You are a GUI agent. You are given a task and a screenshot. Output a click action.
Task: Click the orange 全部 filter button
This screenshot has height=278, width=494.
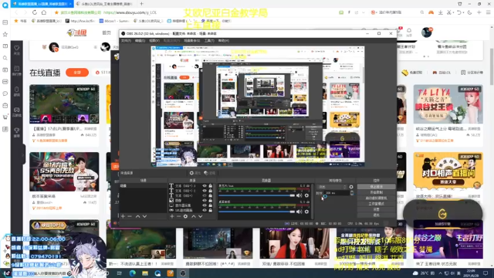(77, 73)
